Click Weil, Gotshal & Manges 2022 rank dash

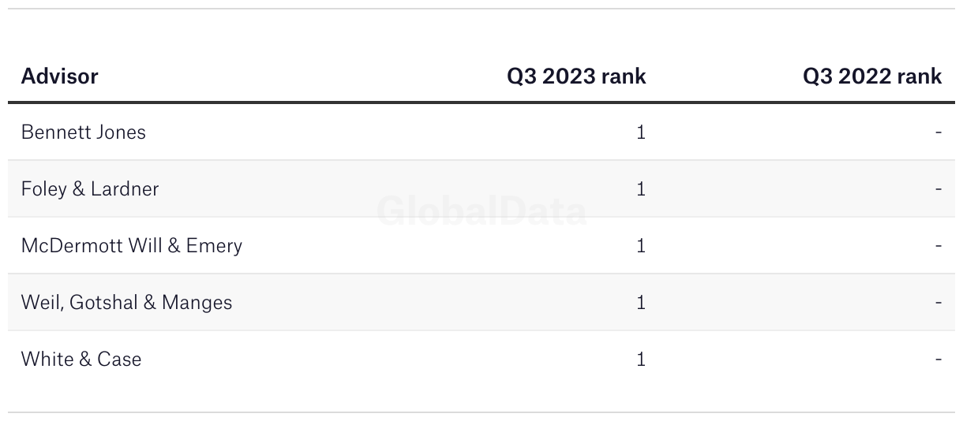pos(939,303)
